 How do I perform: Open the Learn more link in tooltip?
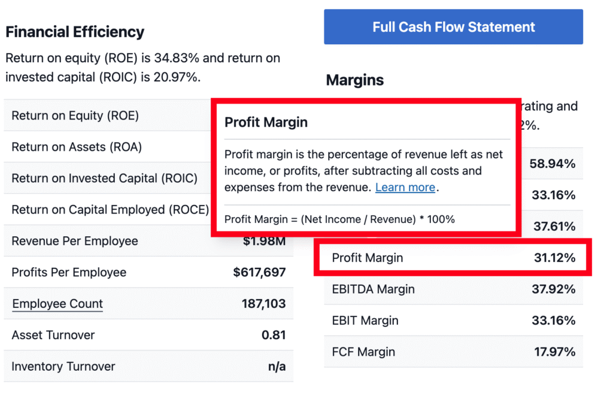pos(405,187)
